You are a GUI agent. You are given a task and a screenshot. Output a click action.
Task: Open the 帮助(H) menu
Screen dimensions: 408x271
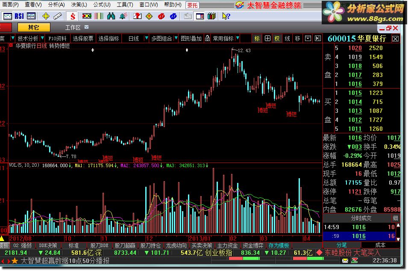pyautogui.click(x=173, y=4)
